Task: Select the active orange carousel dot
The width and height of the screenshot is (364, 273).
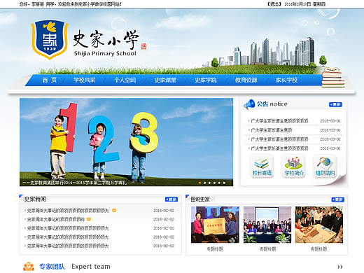Action: pos(199,183)
